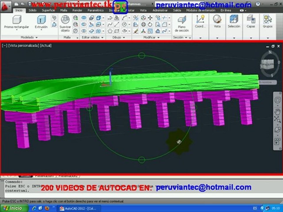This screenshot has width=283, height=212.
Task: Open the dropdown arrow below Coord.
Action: tap(200, 38)
